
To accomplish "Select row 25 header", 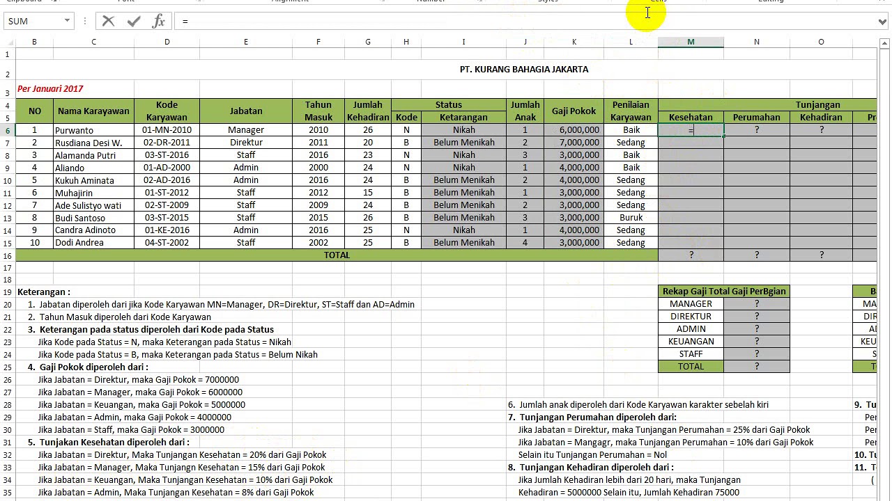I will pyautogui.click(x=8, y=367).
